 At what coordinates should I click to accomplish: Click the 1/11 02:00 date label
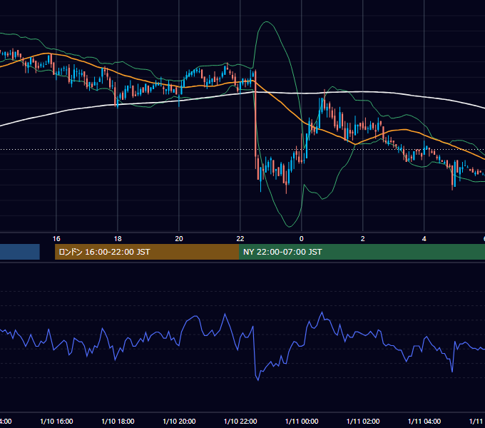tap(363, 421)
